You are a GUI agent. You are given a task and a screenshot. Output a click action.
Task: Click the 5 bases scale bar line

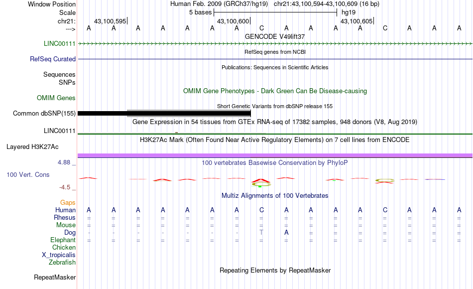[275, 12]
